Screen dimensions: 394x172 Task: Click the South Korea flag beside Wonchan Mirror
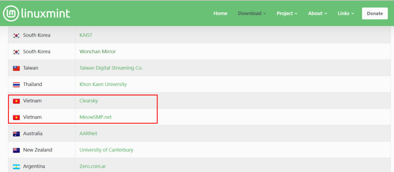click(16, 52)
